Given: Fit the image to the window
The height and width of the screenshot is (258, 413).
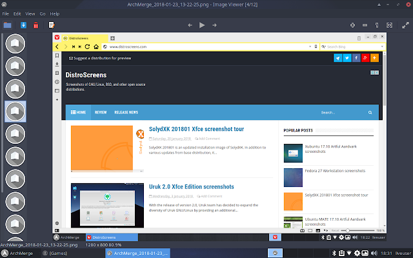Looking at the screenshot, I should (x=389, y=25).
